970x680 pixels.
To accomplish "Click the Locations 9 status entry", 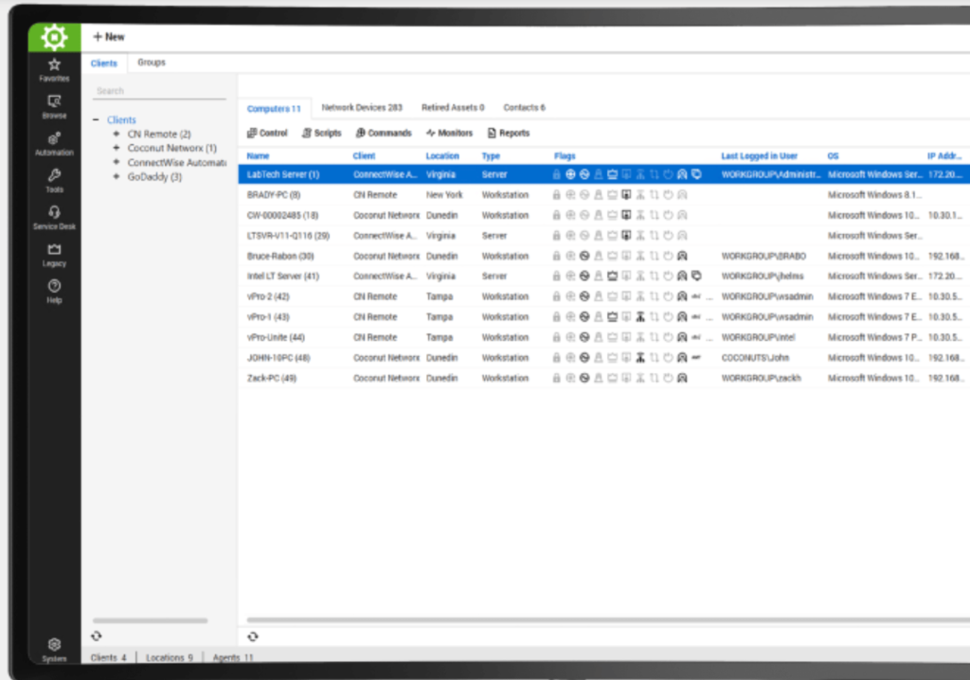I will tap(170, 657).
